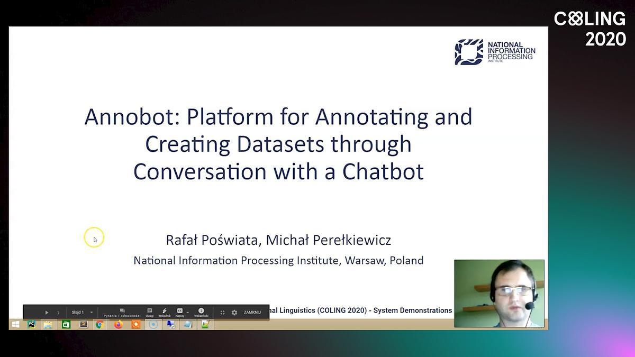The image size is (635, 357).
Task: Open the Windows Start menu
Action: click(x=15, y=324)
